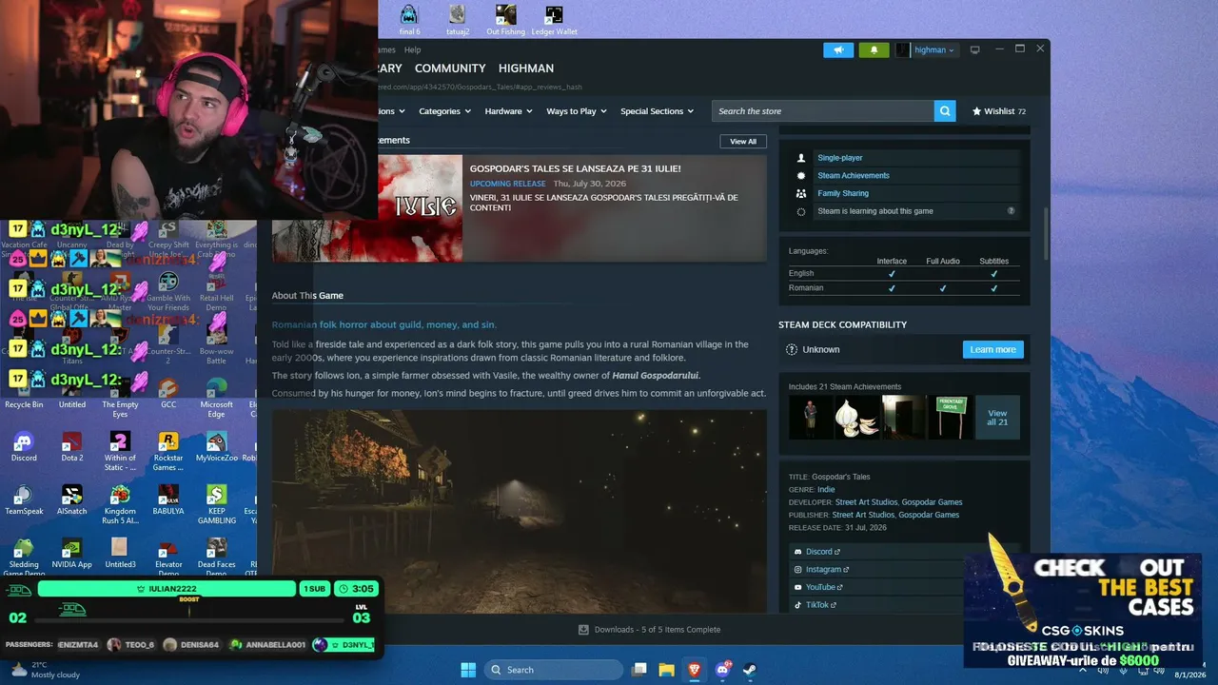Open the dark village game screenshot
This screenshot has width=1218, height=685.
pyautogui.click(x=520, y=511)
